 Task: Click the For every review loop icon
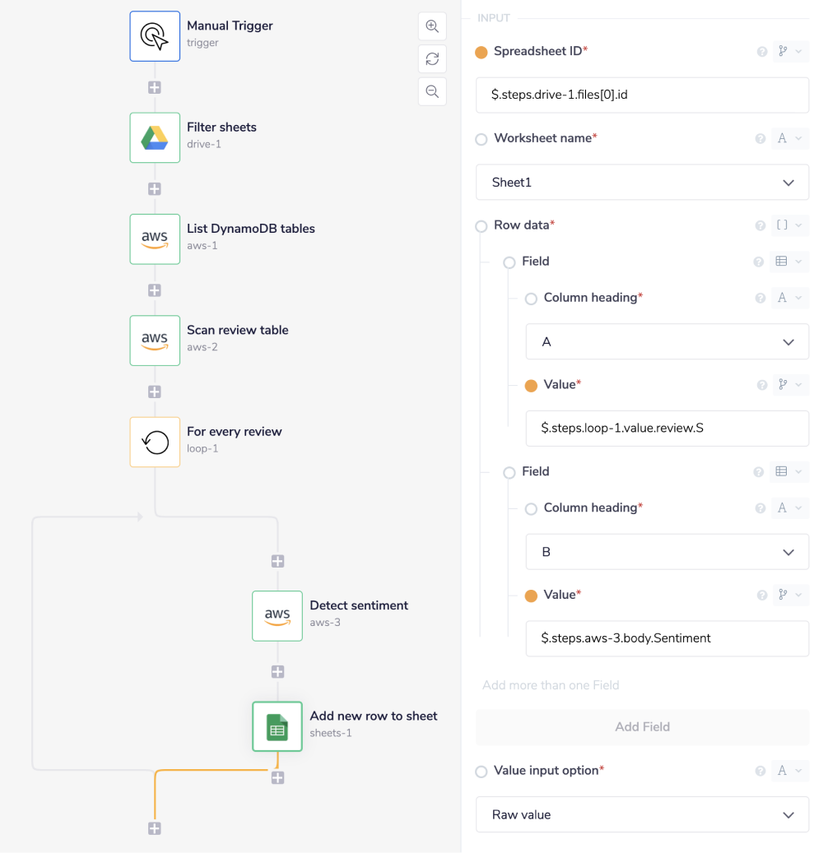click(155, 442)
